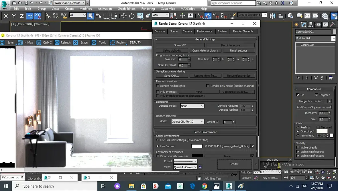Enable the Mtl. override checkbox
Image resolution: width=338 pixels, height=191 pixels.
pos(158,92)
